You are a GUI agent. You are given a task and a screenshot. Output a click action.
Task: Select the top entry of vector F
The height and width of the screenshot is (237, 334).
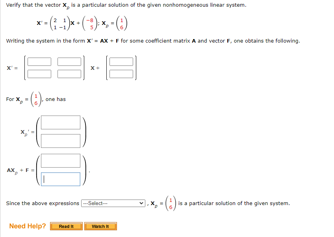(122, 62)
